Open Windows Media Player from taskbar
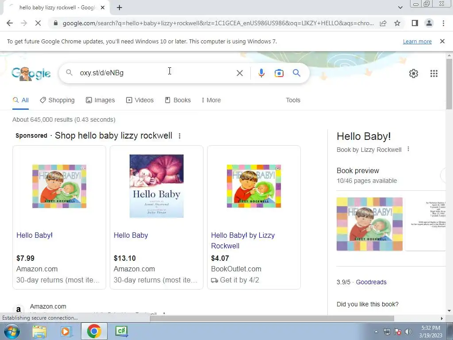 tap(66, 331)
